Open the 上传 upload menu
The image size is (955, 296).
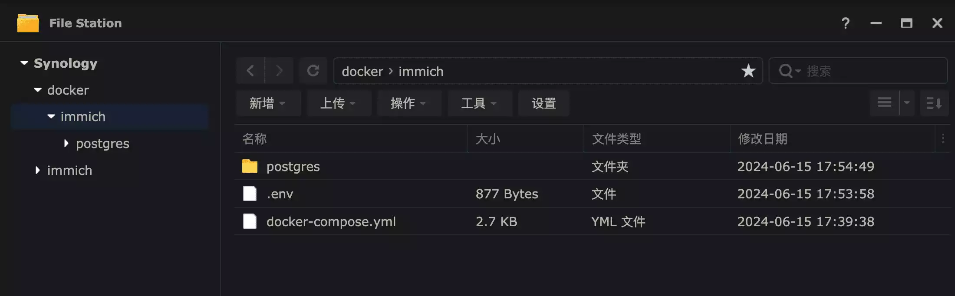pyautogui.click(x=339, y=103)
